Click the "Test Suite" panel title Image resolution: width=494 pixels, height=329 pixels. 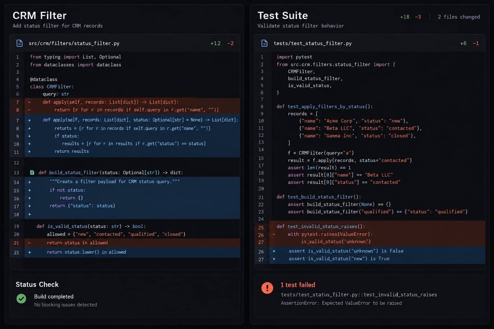[283, 15]
